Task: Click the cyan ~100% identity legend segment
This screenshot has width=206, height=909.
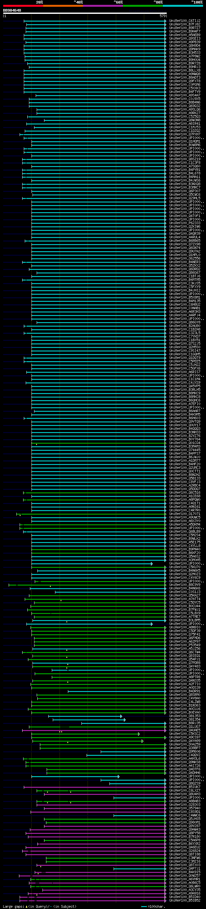Action: [183, 6]
